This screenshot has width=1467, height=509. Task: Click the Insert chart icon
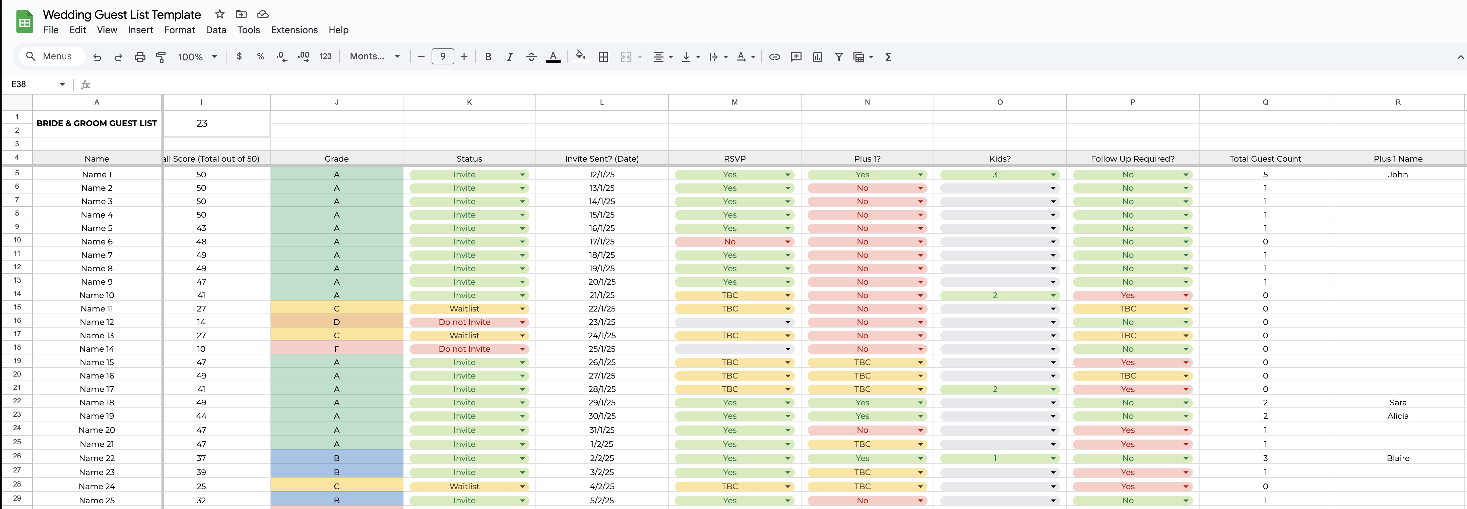click(817, 56)
